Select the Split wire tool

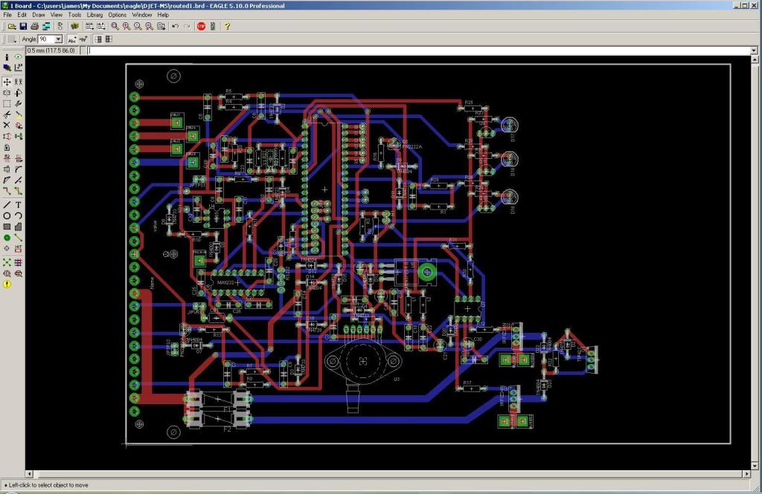pyautogui.click(x=7, y=180)
